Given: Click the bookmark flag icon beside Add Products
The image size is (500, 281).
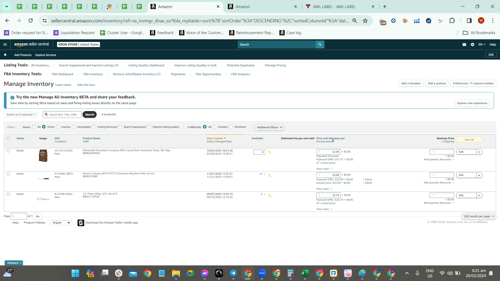Looking at the screenshot, I should point(5,55).
